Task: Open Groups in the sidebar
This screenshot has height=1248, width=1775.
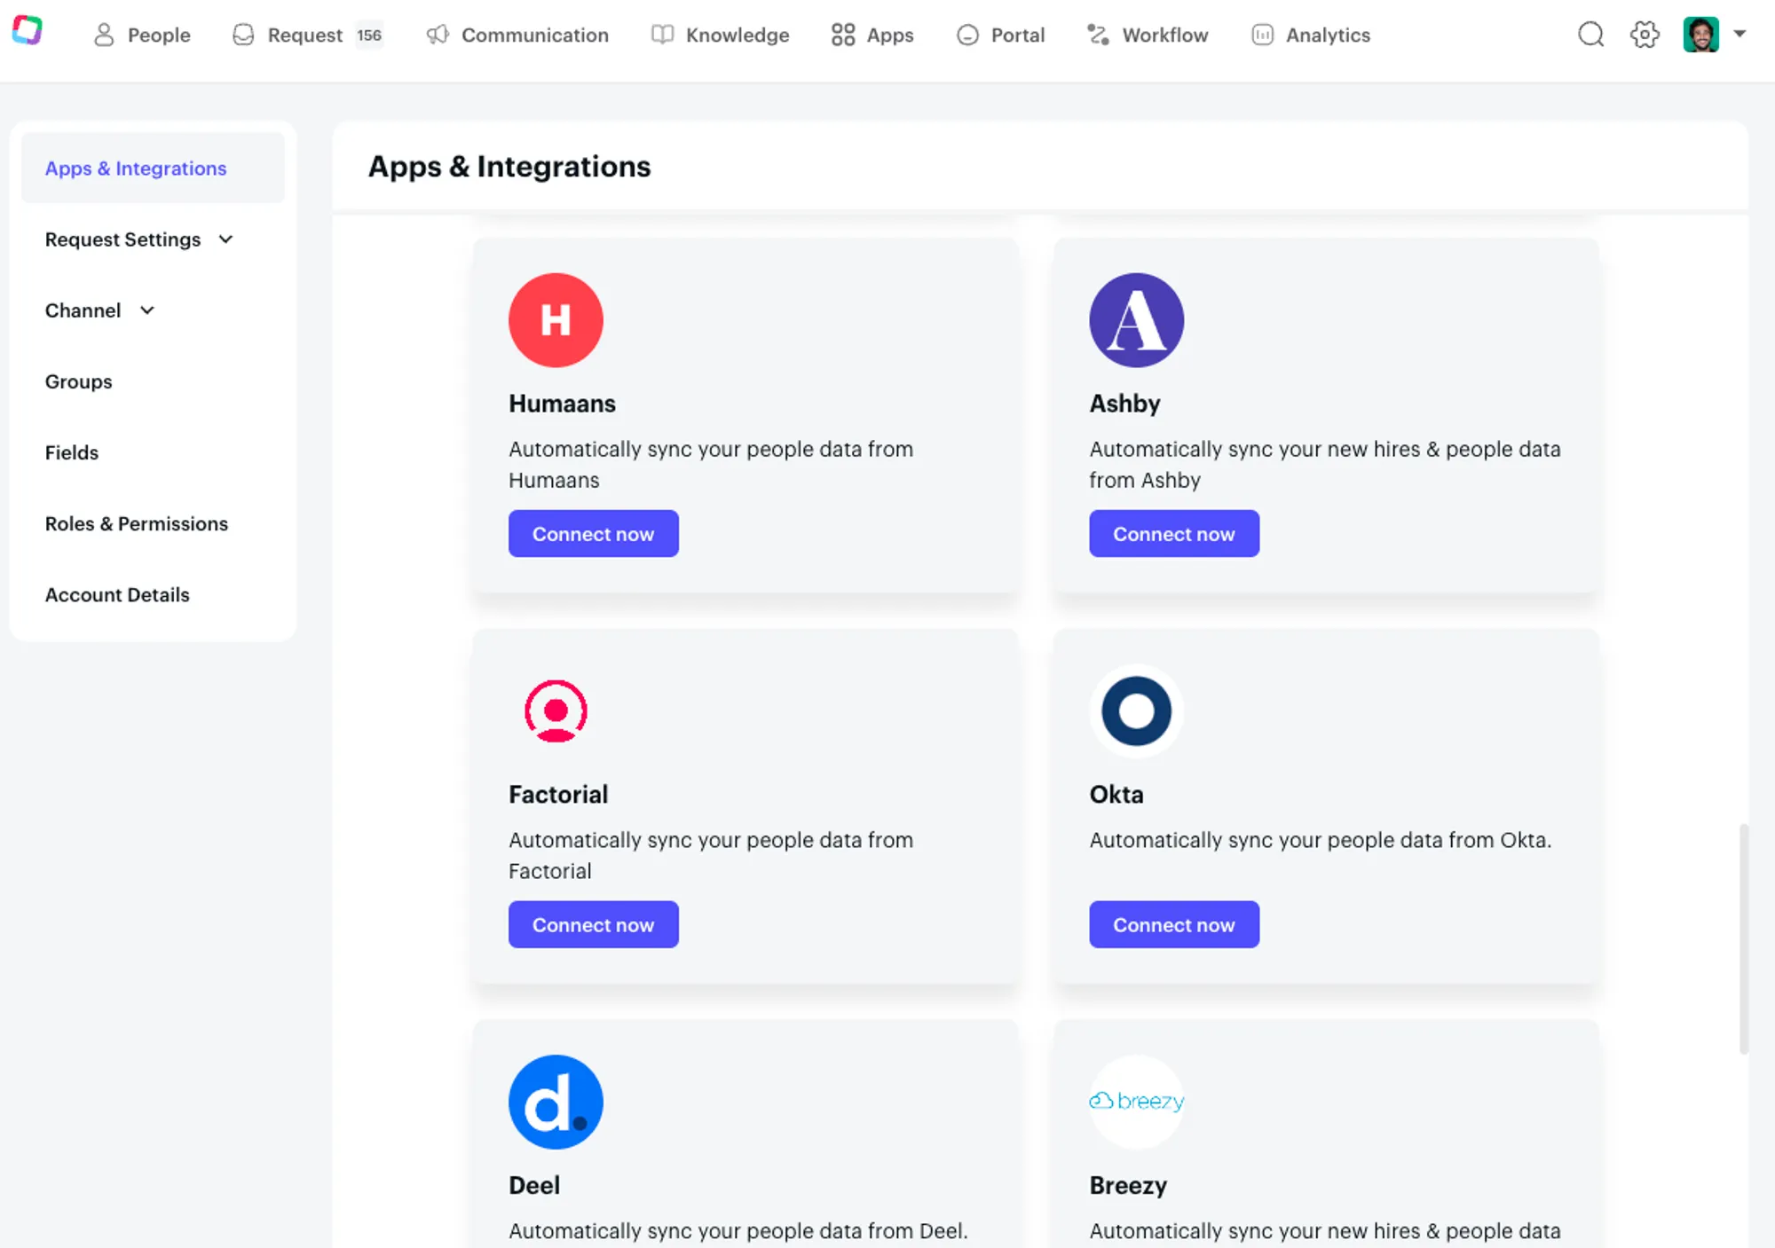Action: pyautogui.click(x=79, y=381)
